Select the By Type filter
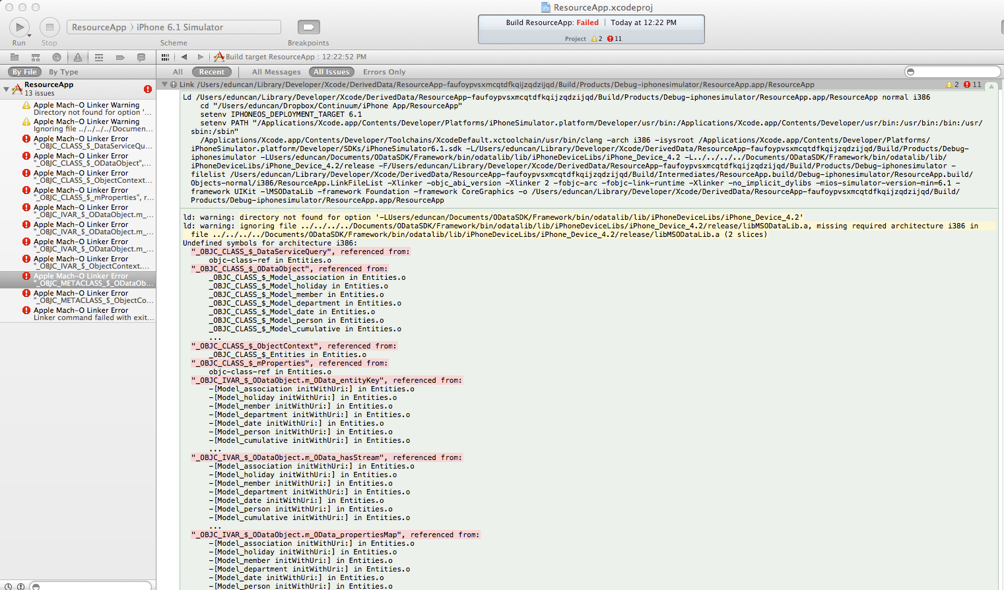Image resolution: width=1004 pixels, height=590 pixels. click(x=63, y=72)
